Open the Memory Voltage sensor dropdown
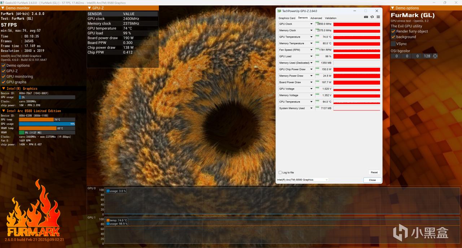 (311, 95)
